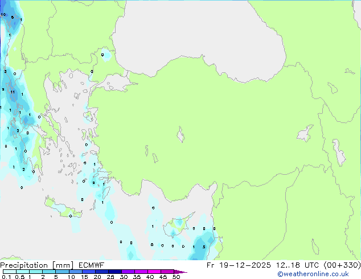361x279 pixels.
Task: Click the '11' precipitation value on map
Action: click(13, 92)
